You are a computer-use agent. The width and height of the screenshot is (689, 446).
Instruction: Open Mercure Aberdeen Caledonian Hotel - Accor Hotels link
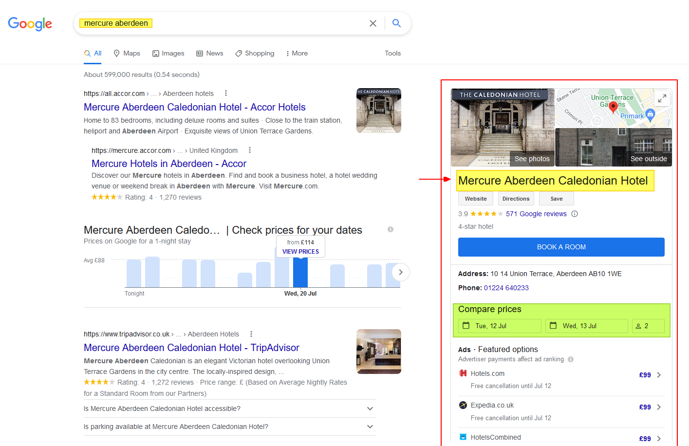195,107
